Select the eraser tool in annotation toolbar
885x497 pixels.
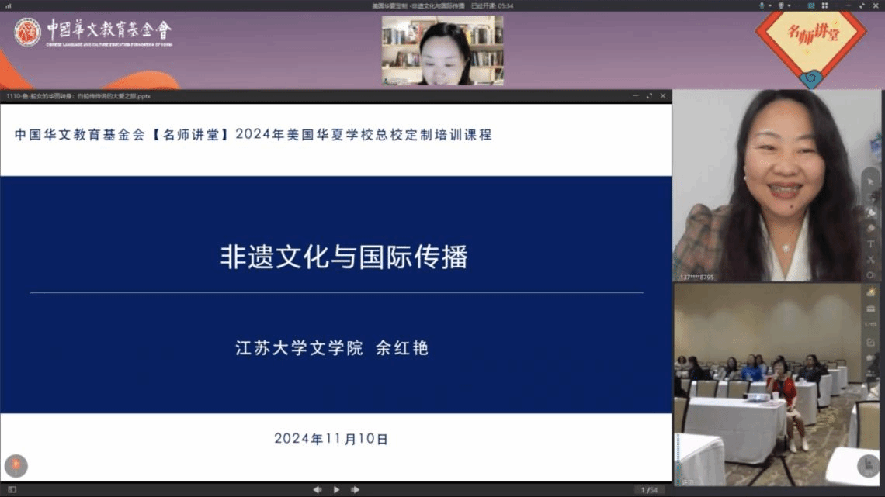point(871,228)
